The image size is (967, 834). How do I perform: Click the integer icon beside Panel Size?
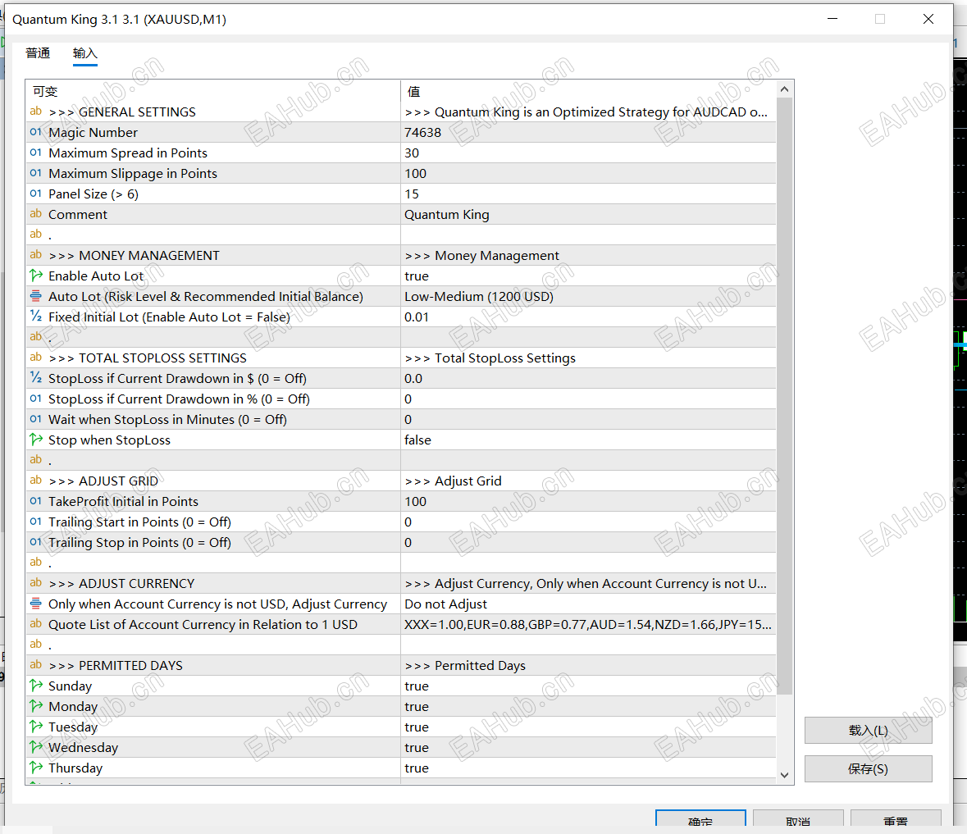36,194
